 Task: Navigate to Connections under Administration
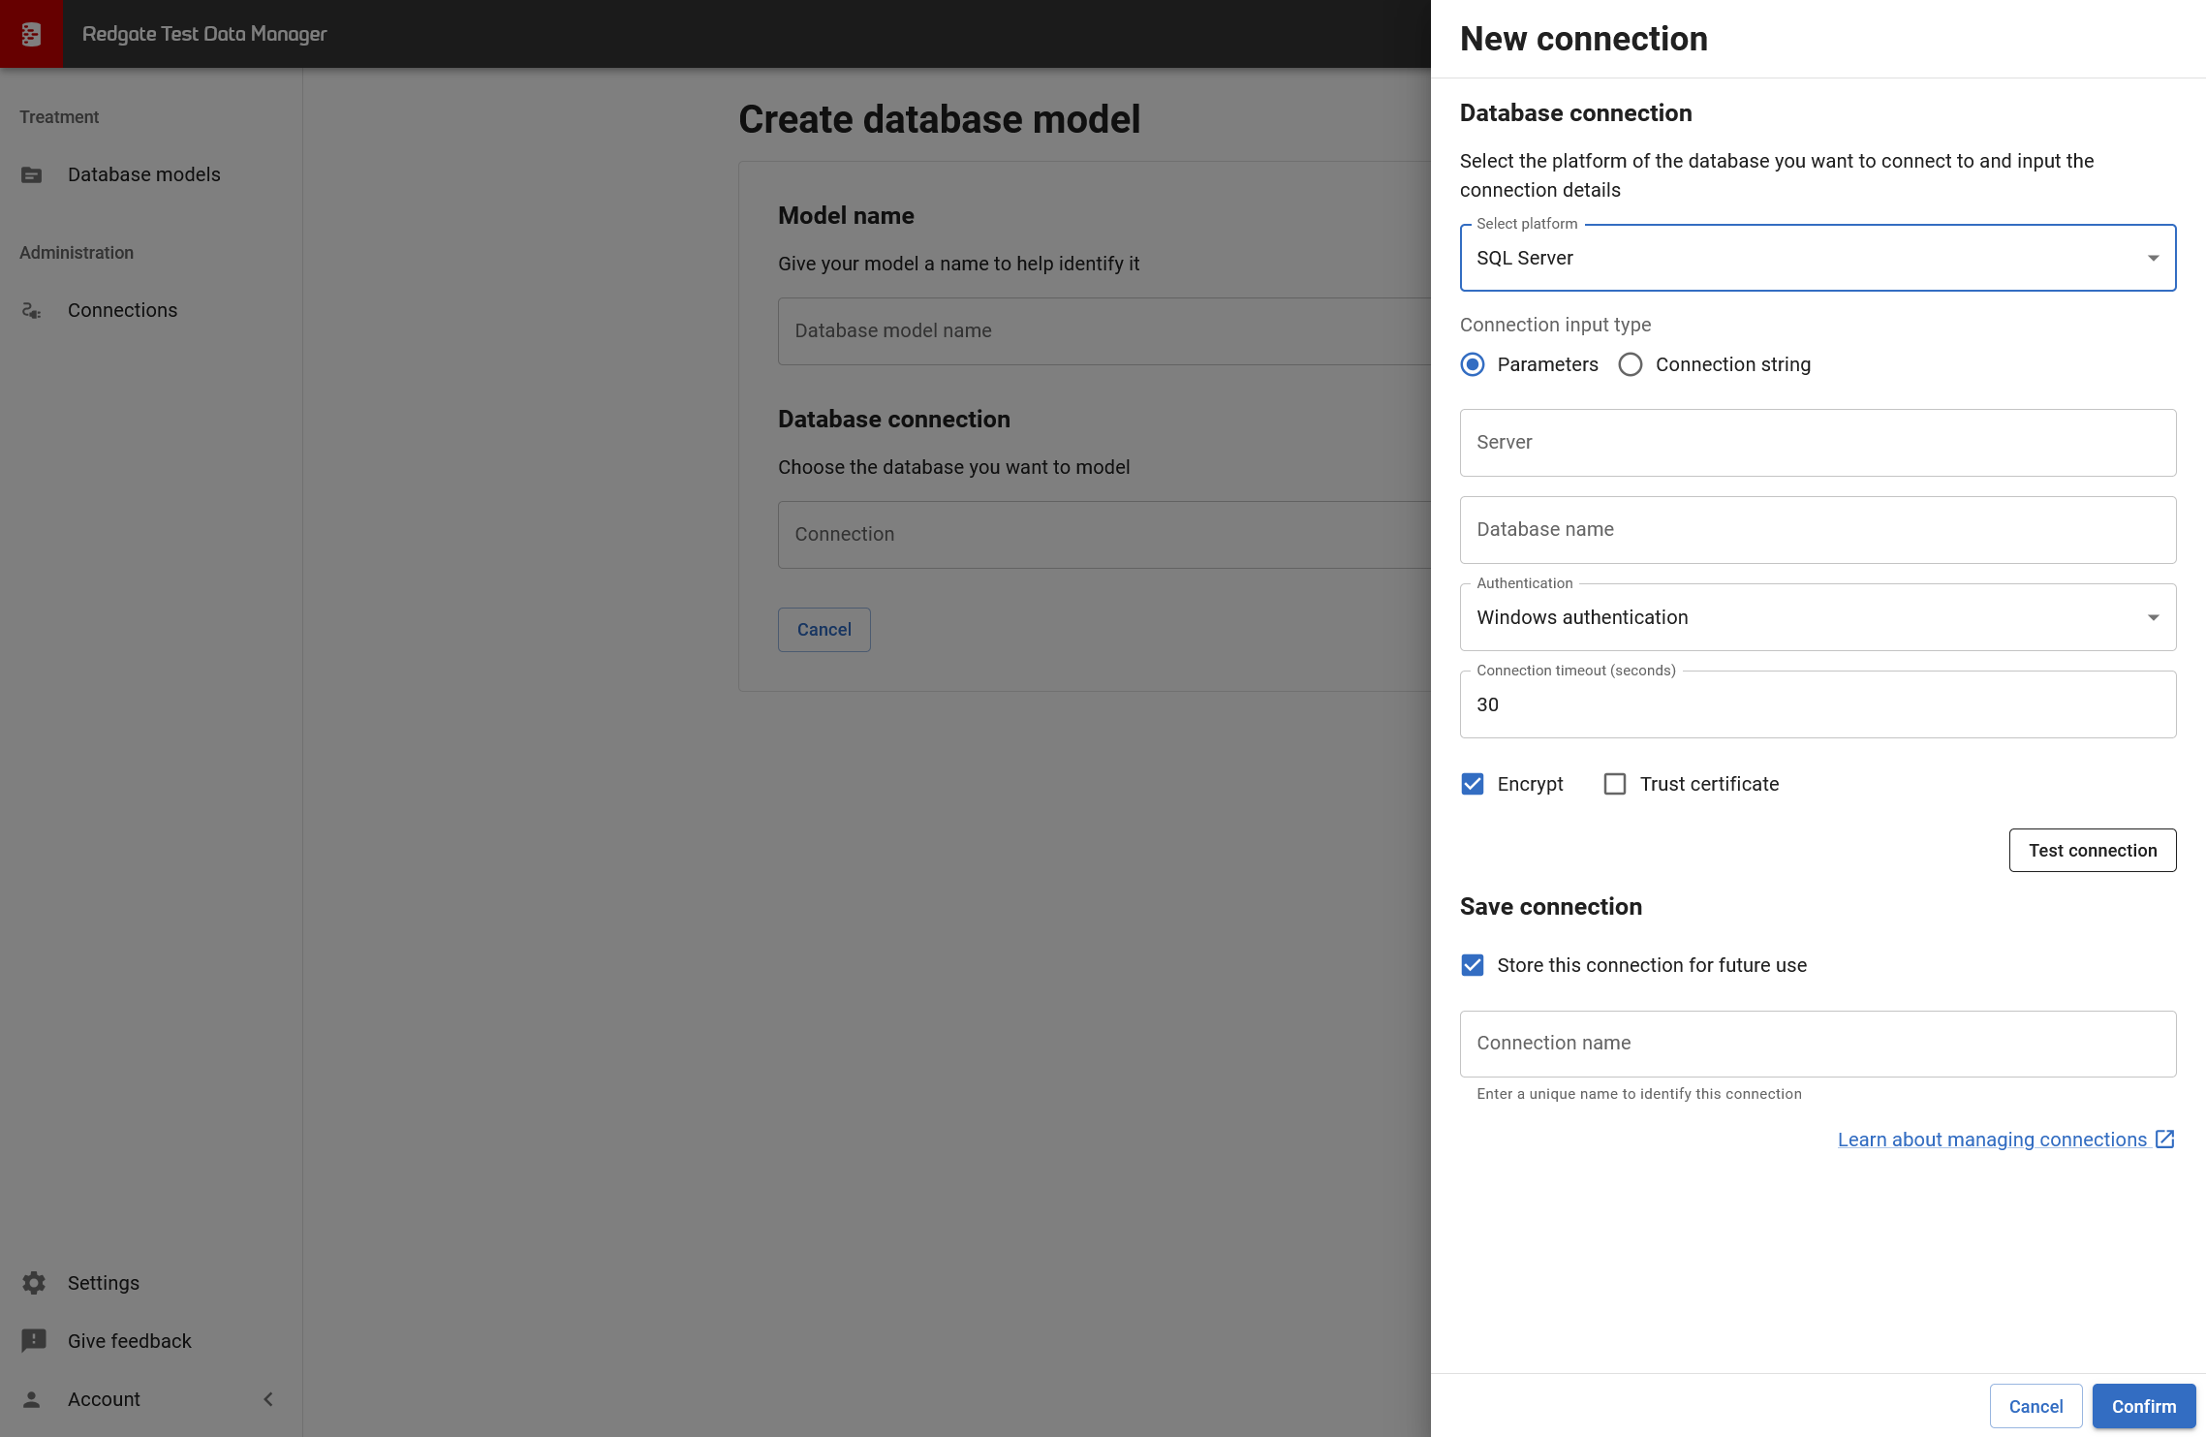coord(122,310)
